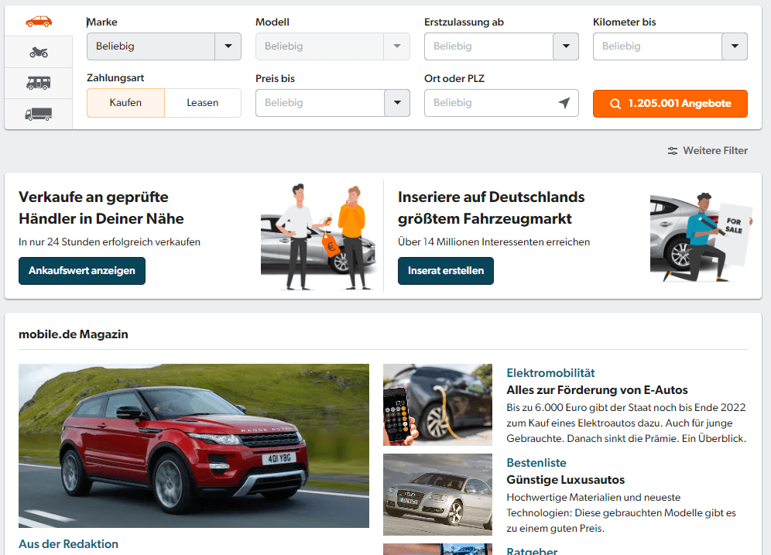Image resolution: width=771 pixels, height=555 pixels.
Task: Open the Preis bis dropdown arrow
Action: pos(397,103)
